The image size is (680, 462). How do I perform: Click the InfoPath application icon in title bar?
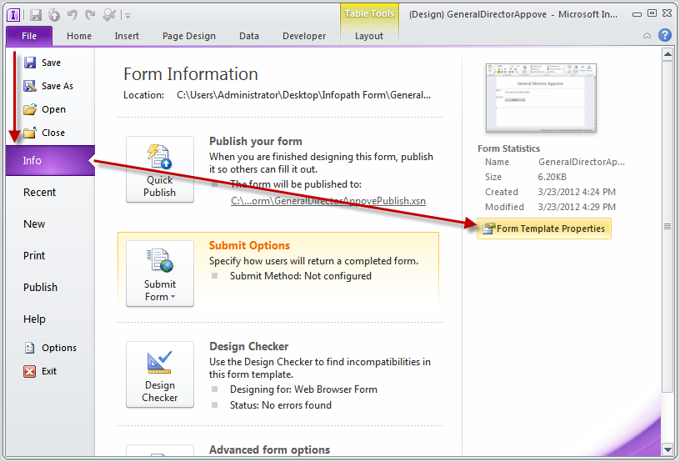13,15
